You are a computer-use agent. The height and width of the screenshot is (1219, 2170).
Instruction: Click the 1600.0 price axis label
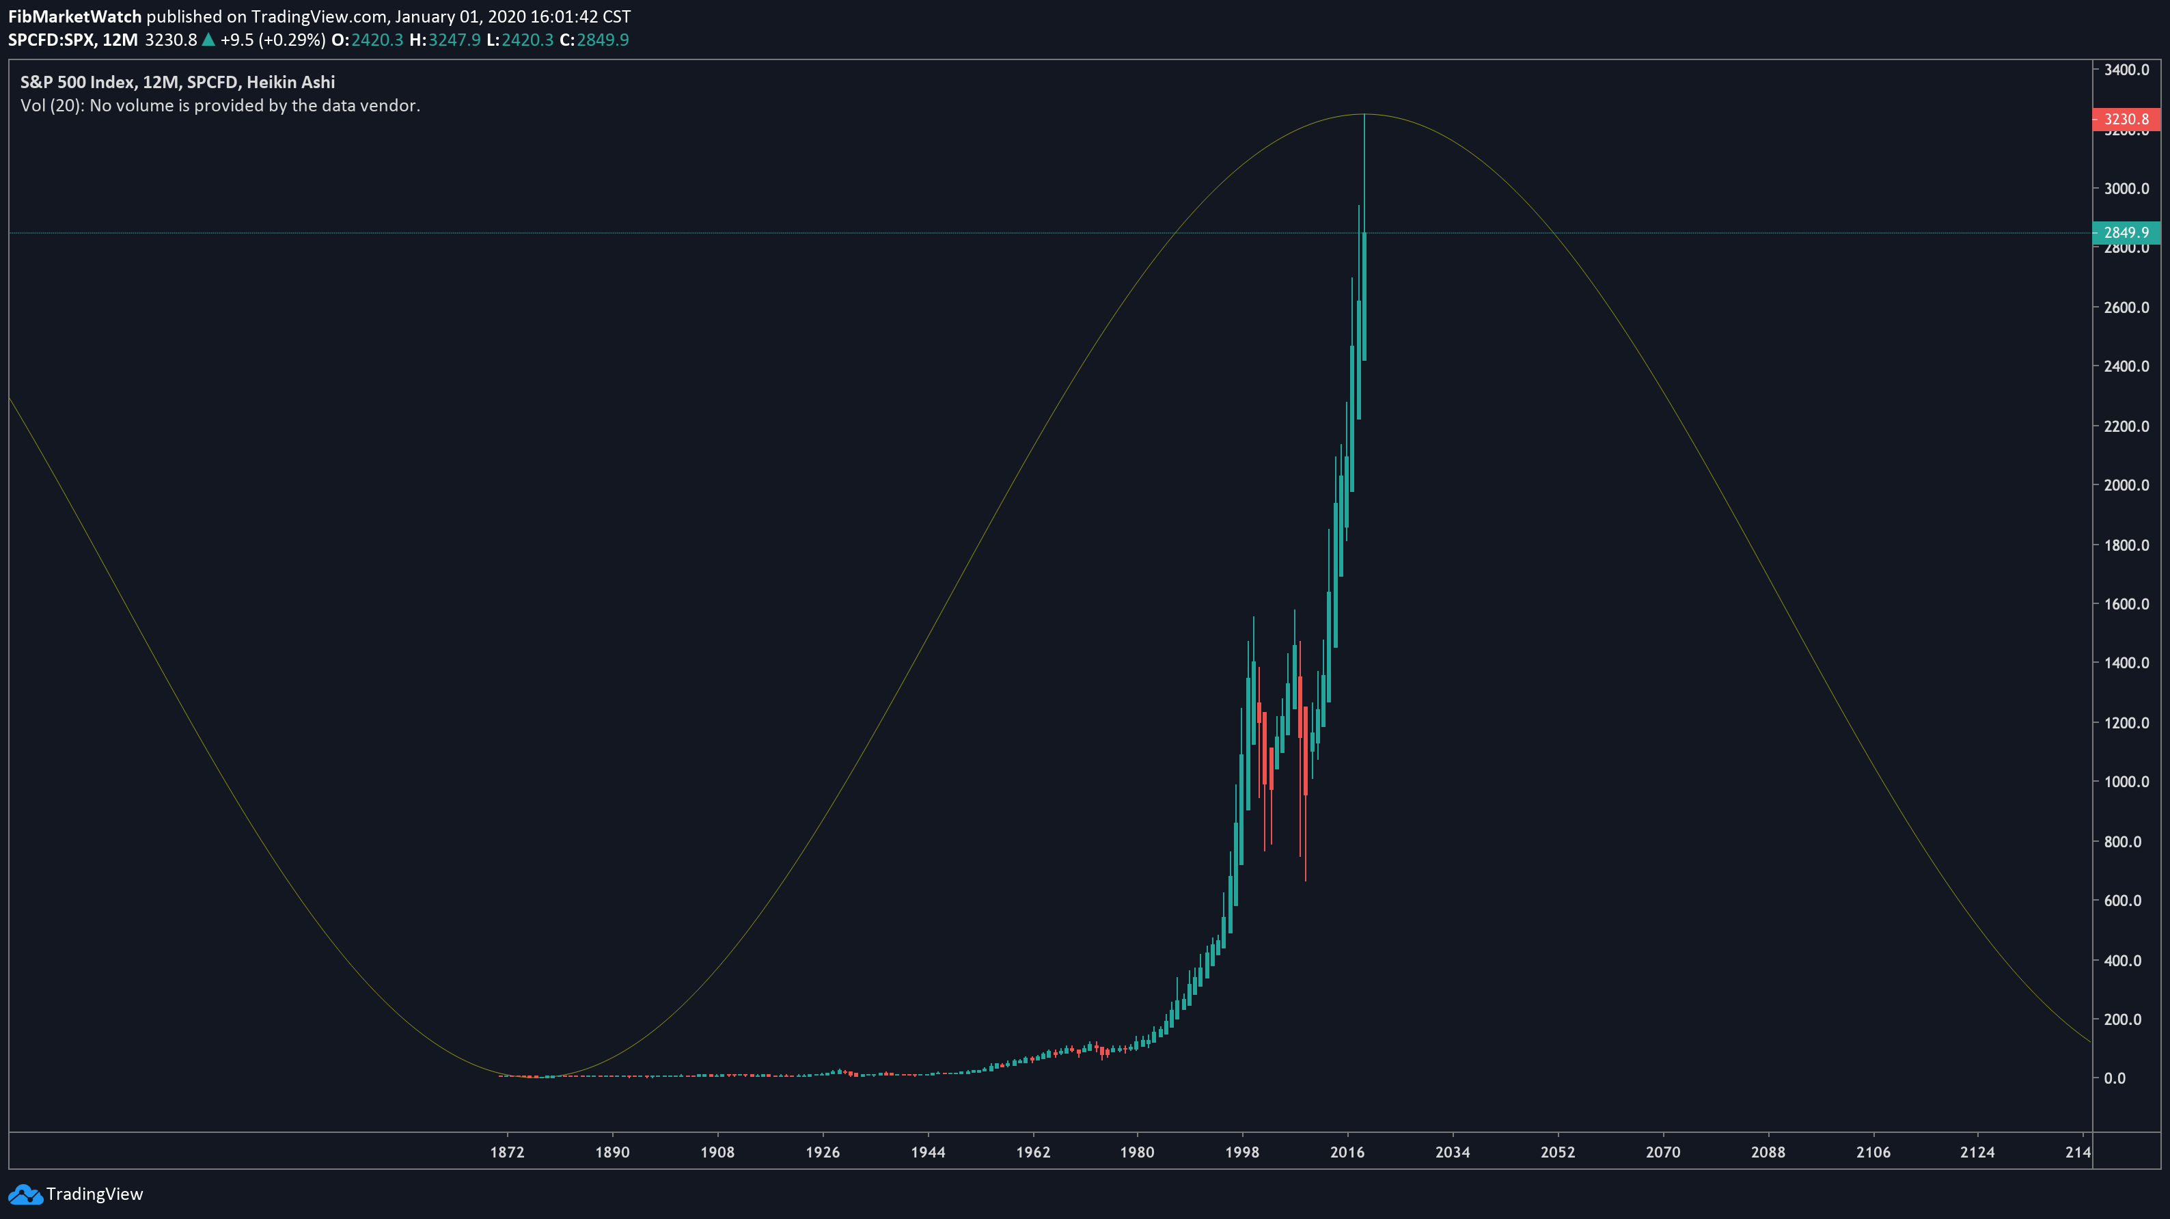2126,604
